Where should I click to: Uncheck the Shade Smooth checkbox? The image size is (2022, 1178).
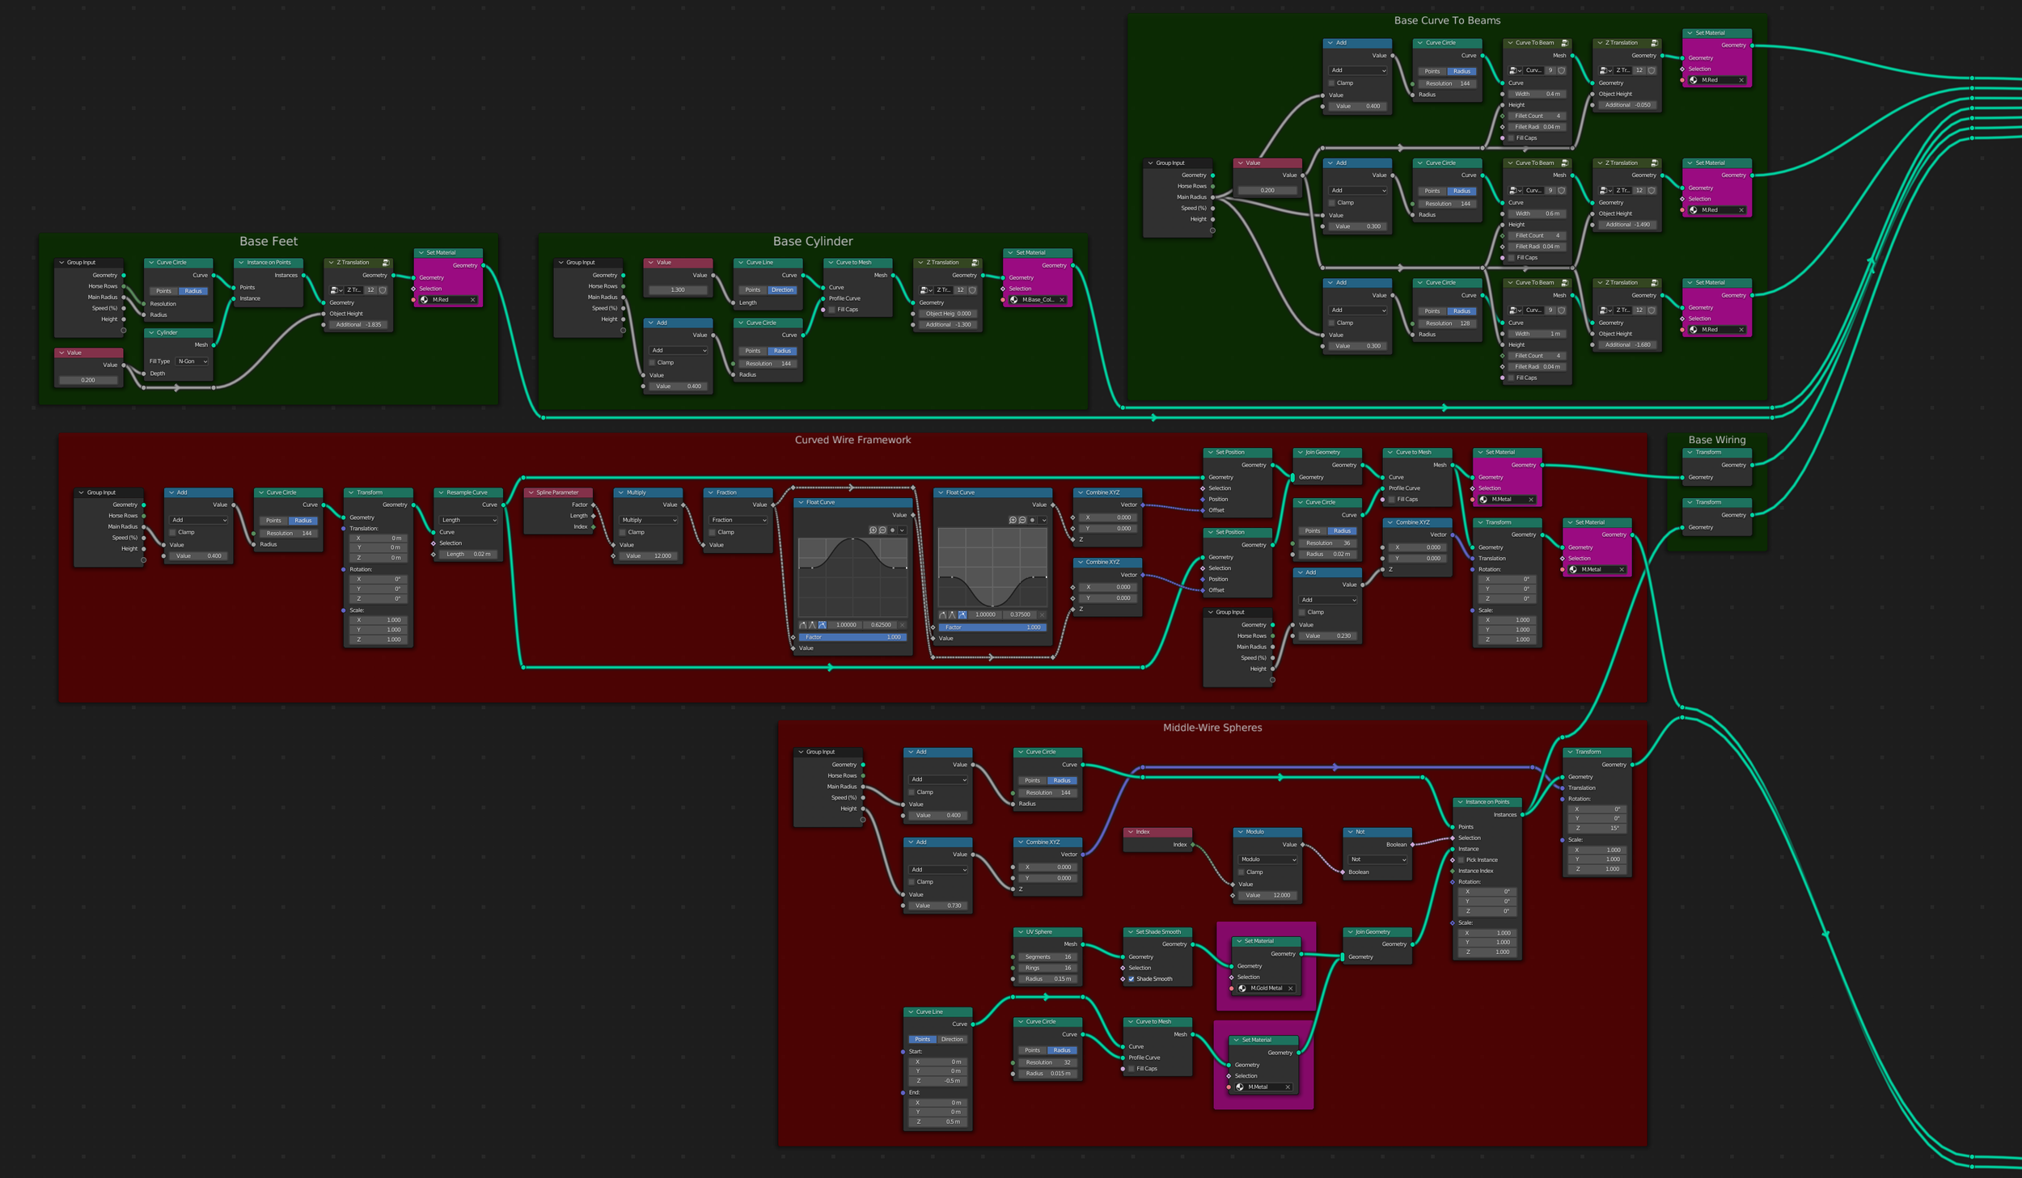click(x=1131, y=979)
